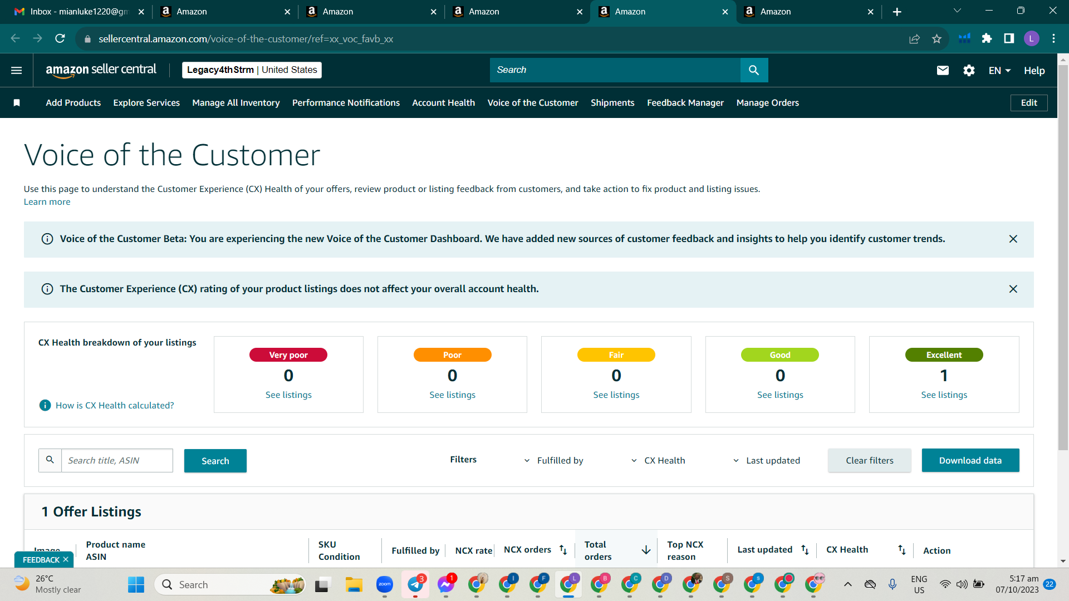The height and width of the screenshot is (601, 1069).
Task: Reload the page with browser refresh icon
Action: point(60,39)
